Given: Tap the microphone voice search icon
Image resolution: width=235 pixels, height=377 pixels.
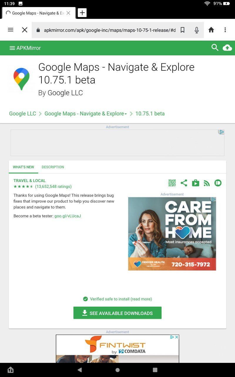Looking at the screenshot, I should [197, 30].
